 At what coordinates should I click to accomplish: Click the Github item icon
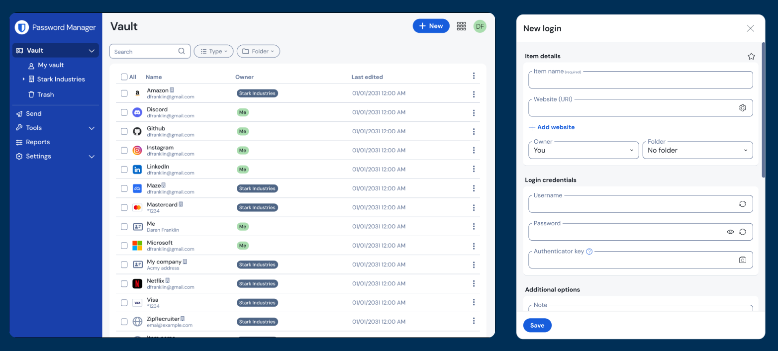coord(137,131)
